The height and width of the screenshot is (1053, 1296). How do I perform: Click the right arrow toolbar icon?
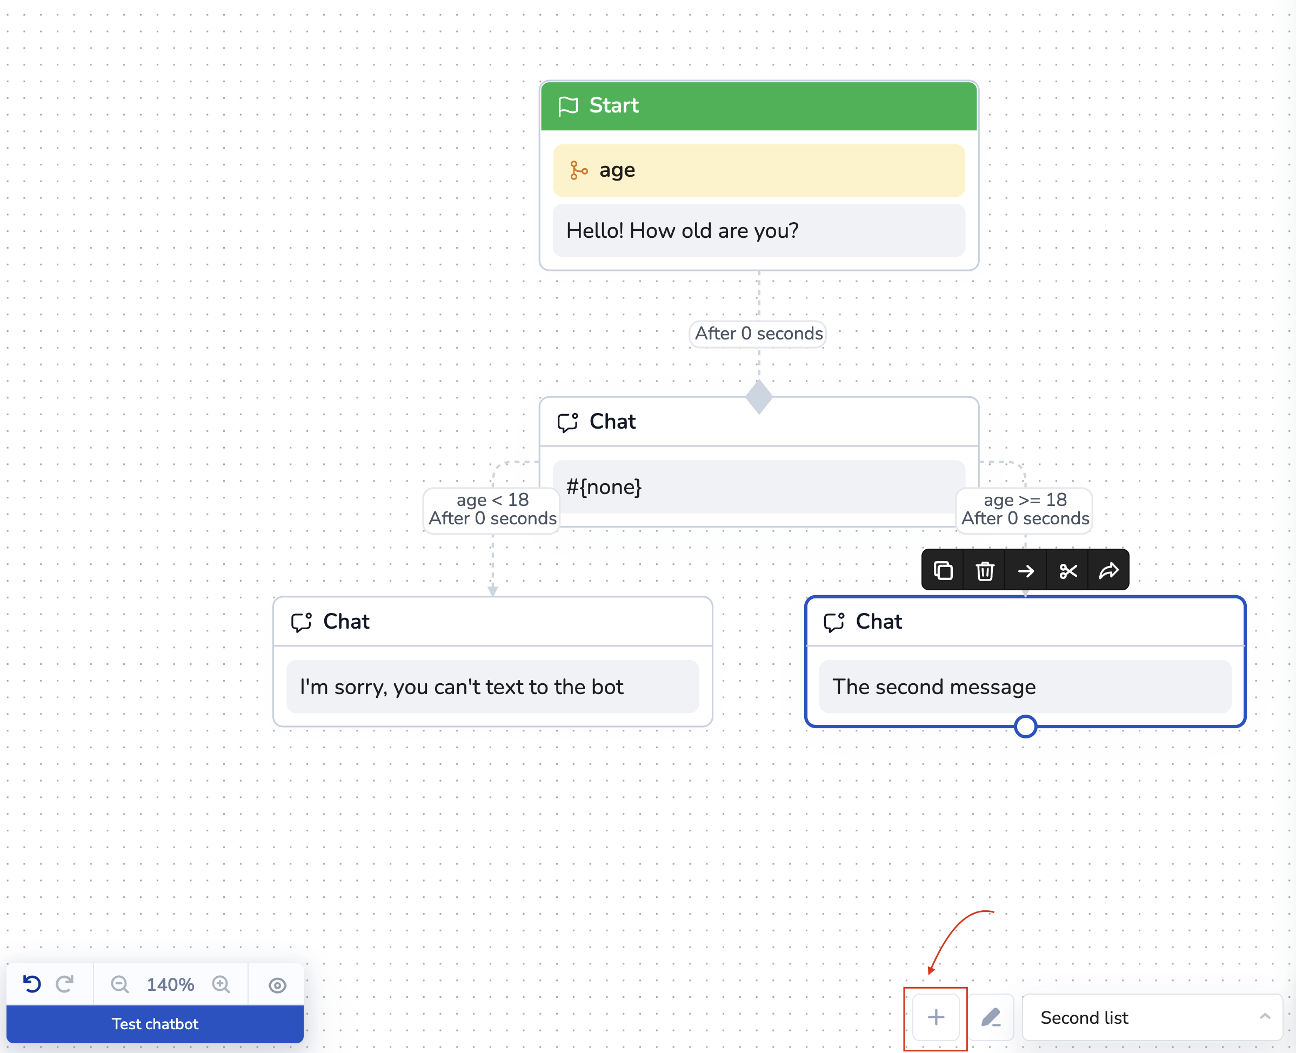(x=1026, y=571)
